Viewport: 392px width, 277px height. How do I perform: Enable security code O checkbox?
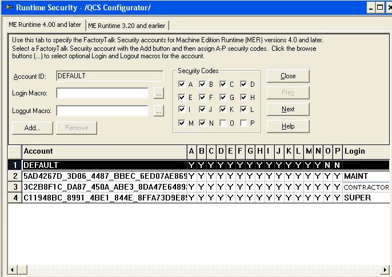223,123
